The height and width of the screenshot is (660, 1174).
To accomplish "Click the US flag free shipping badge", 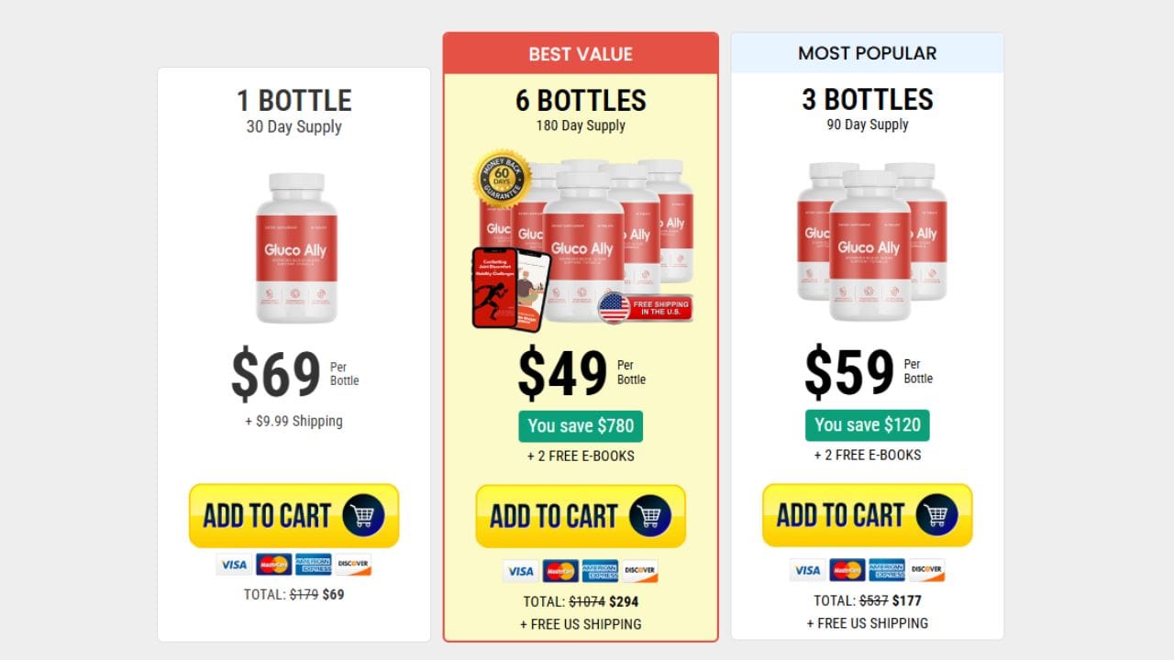I will click(x=645, y=307).
